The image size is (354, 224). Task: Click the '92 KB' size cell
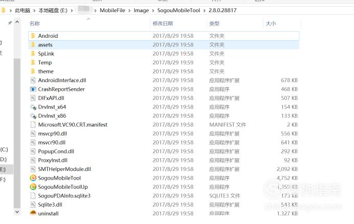291,160
